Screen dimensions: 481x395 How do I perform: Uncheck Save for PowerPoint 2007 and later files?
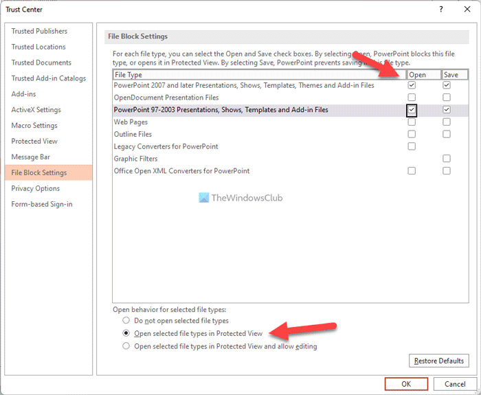(447, 85)
